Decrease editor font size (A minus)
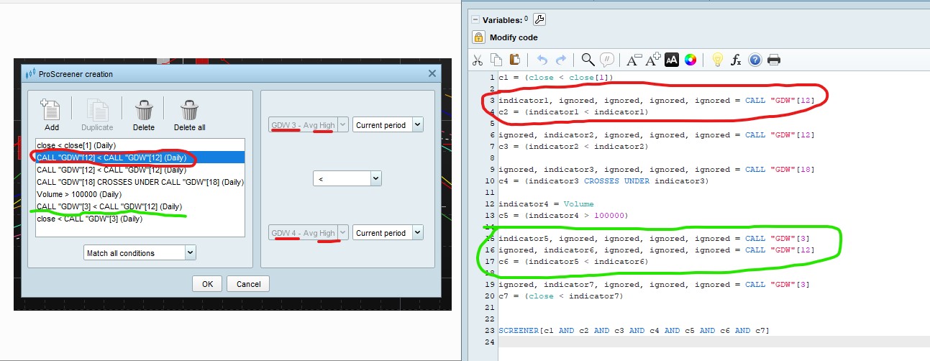 [x=634, y=60]
